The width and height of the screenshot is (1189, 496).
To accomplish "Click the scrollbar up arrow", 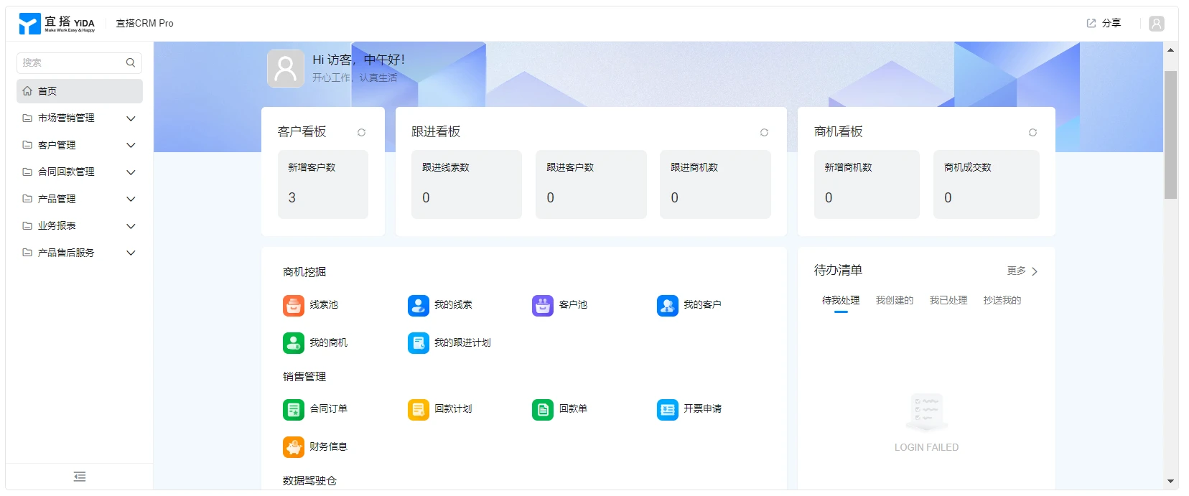I will click(1170, 50).
